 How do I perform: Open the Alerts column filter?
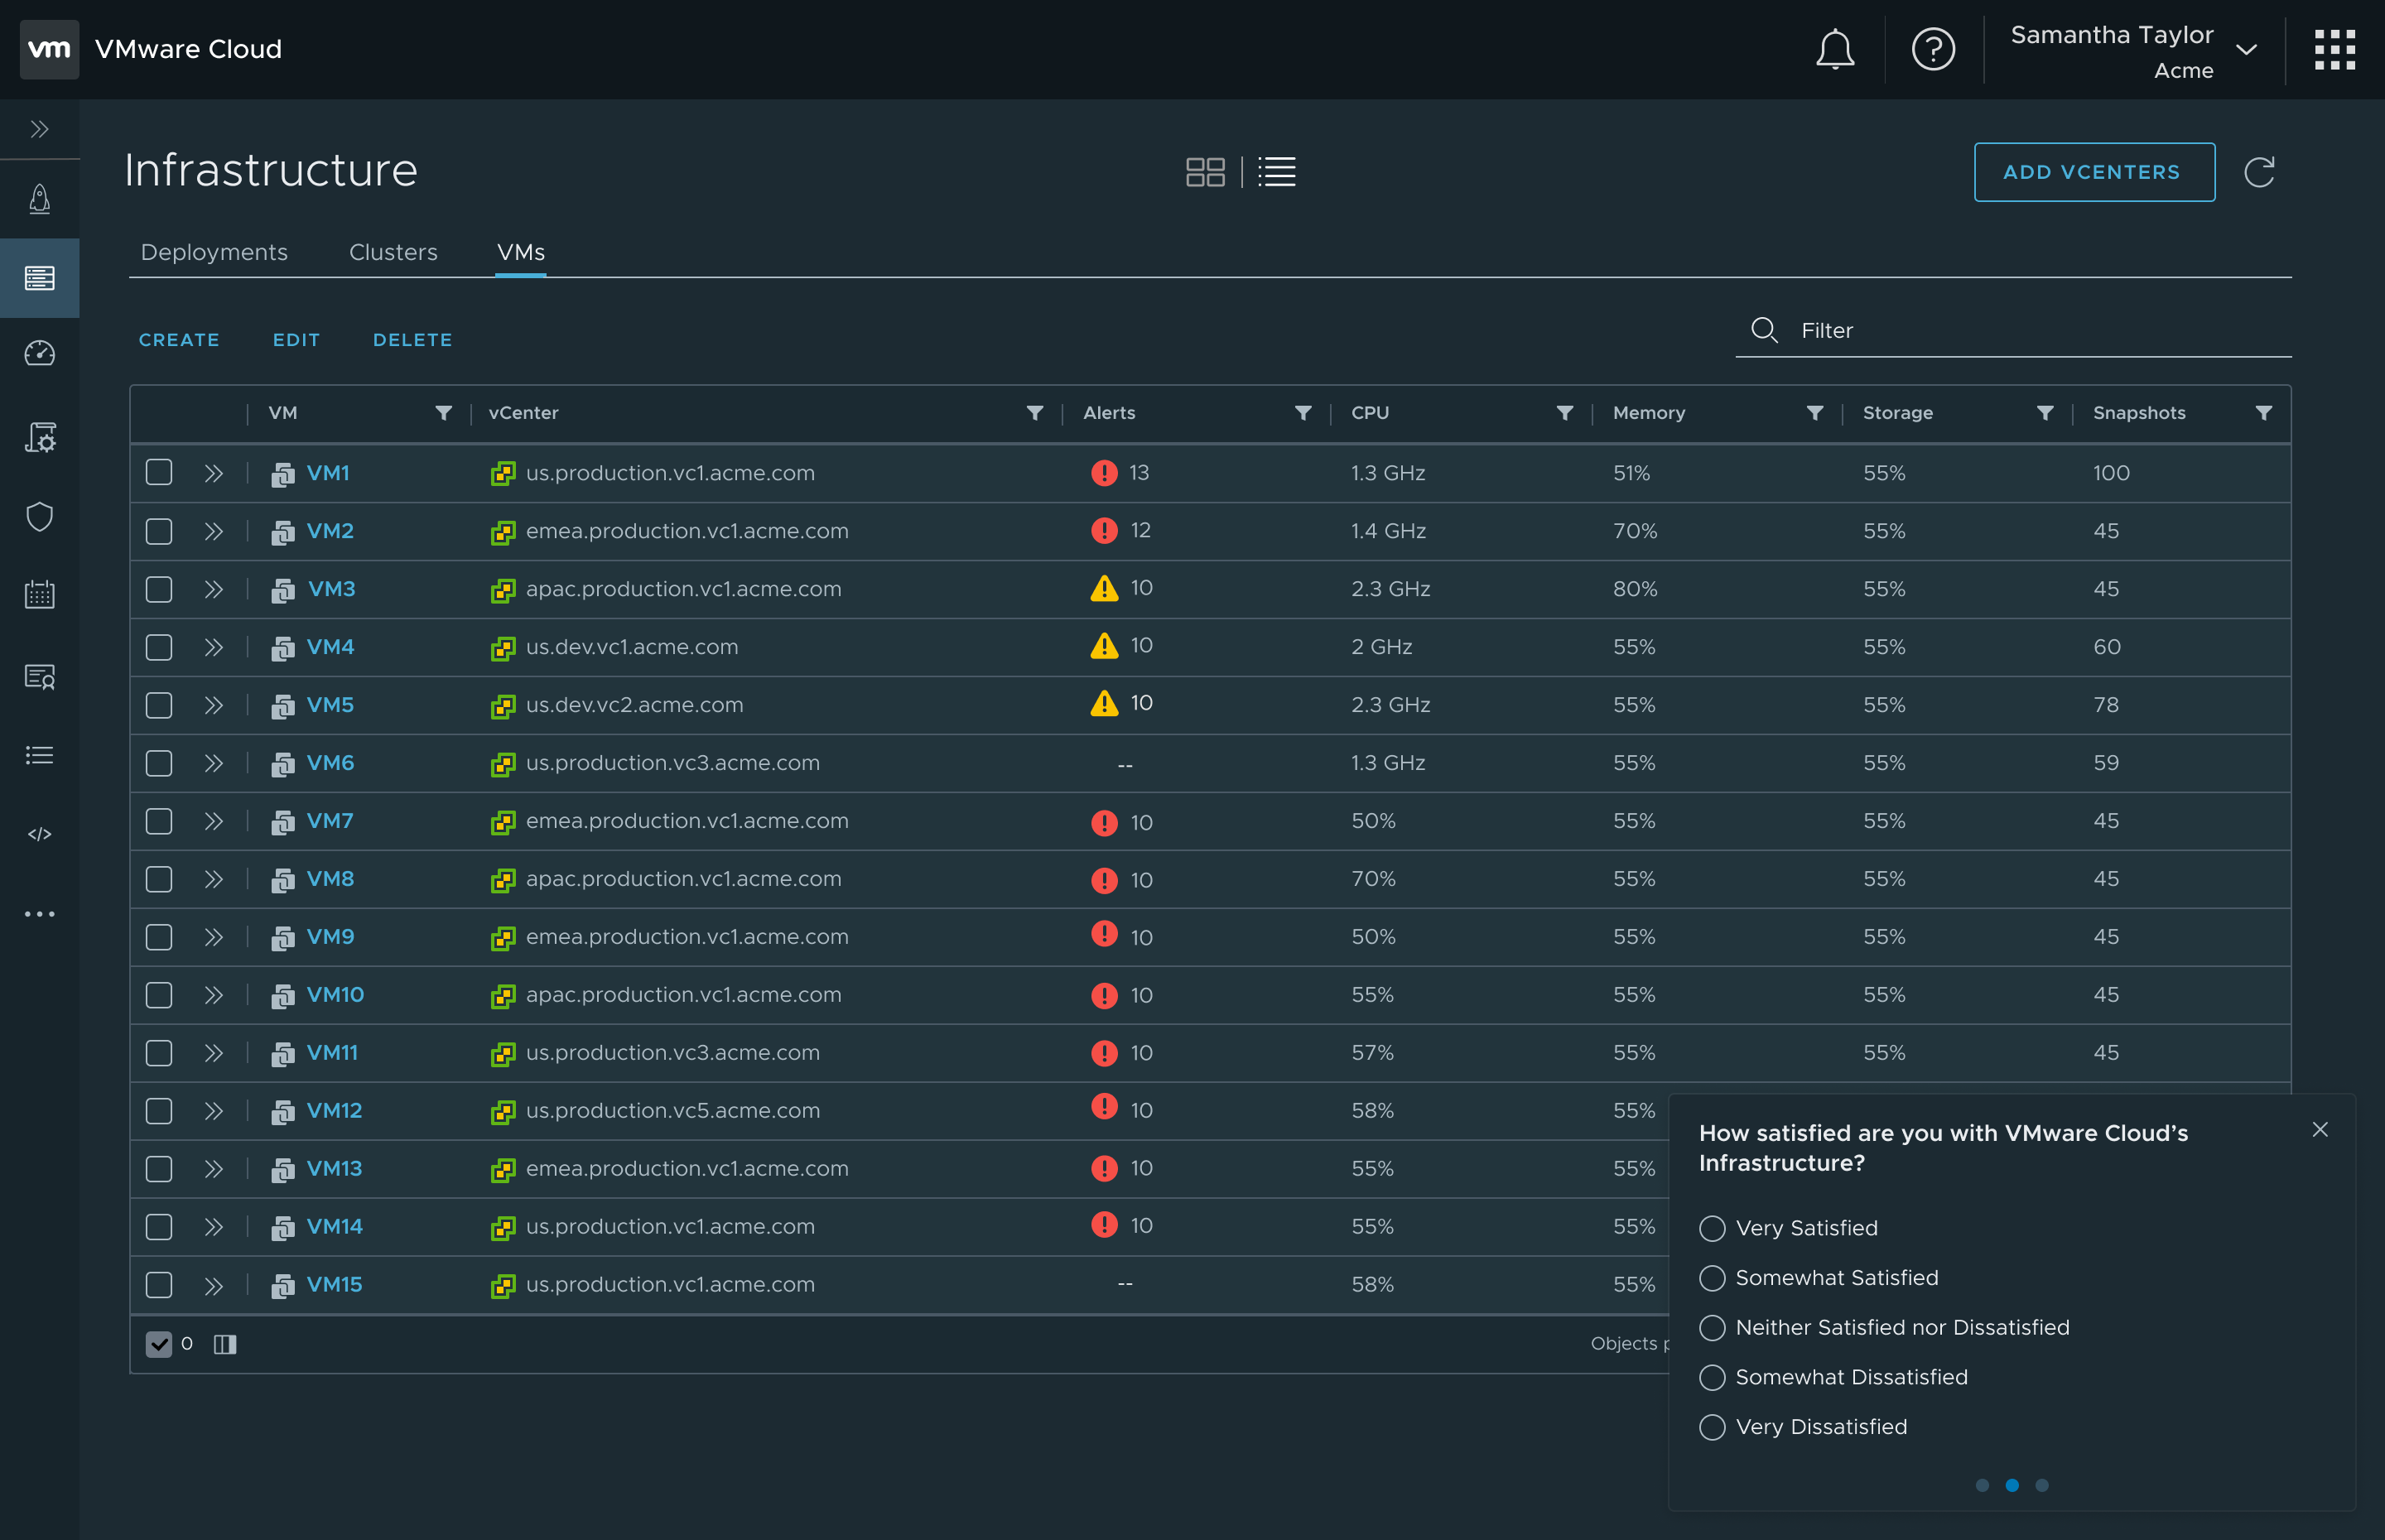coord(1303,413)
